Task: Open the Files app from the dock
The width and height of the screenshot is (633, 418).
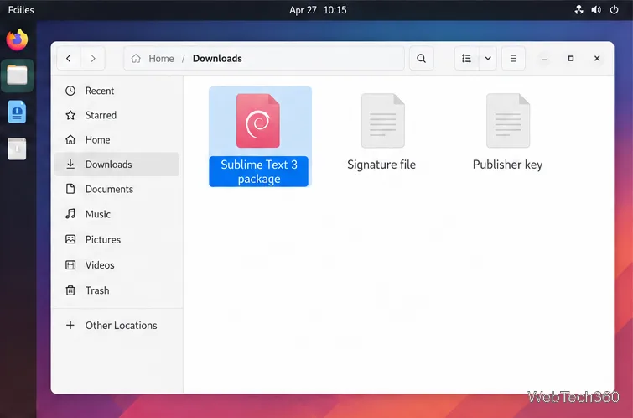Action: tap(17, 76)
